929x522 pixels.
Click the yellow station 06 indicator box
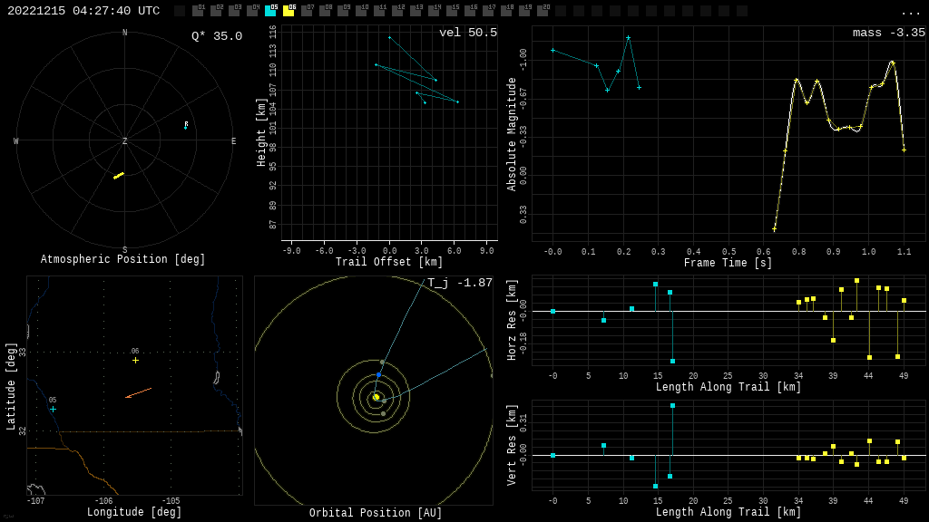pyautogui.click(x=288, y=11)
